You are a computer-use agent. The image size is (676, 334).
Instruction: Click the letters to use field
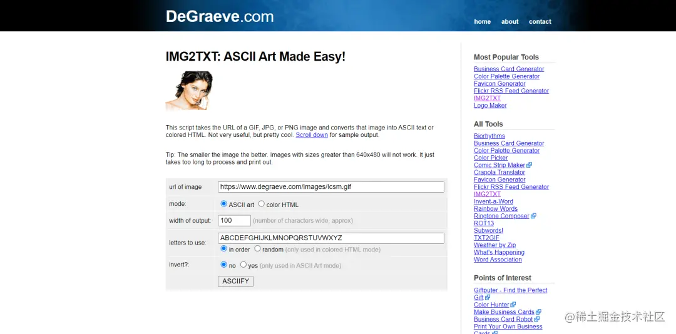[330, 238]
